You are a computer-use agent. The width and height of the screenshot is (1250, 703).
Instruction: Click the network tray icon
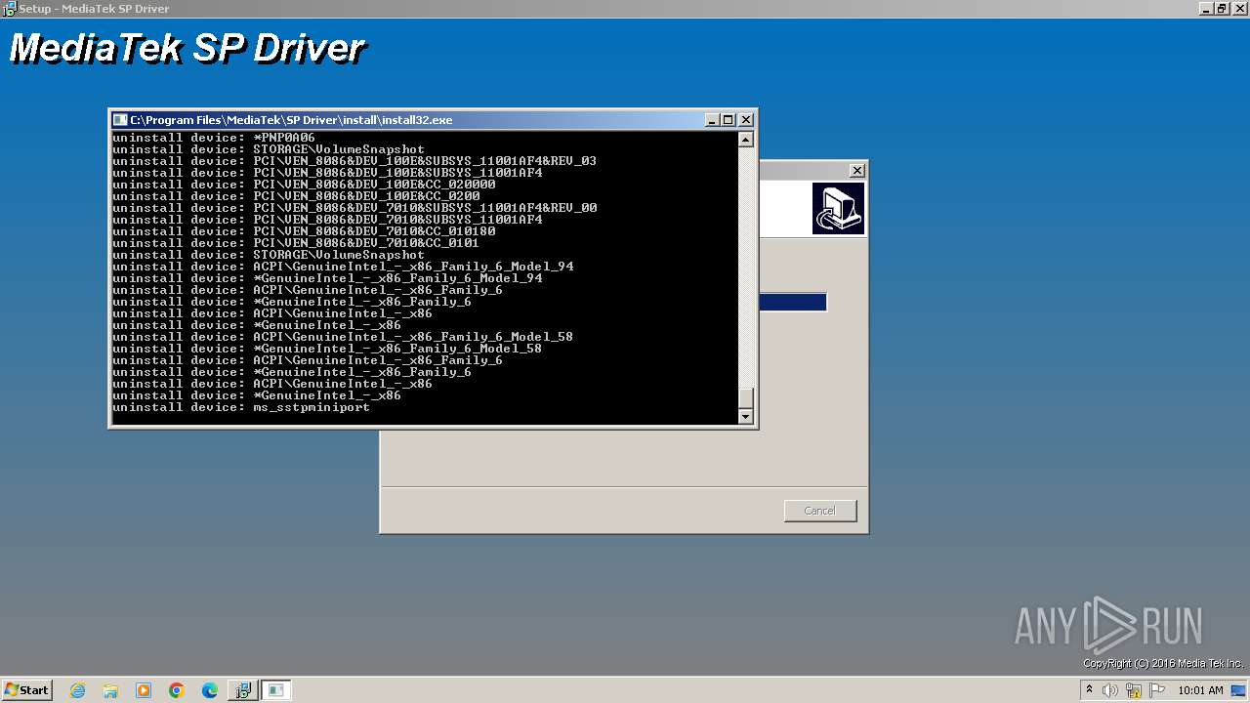coord(1134,690)
